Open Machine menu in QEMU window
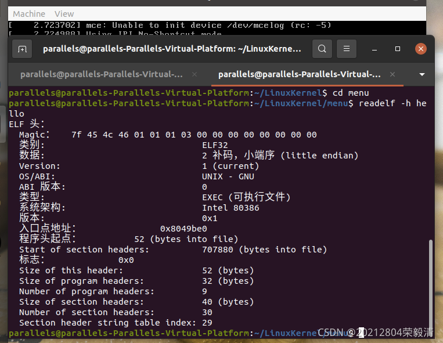The width and height of the screenshot is (443, 343). pos(29,14)
